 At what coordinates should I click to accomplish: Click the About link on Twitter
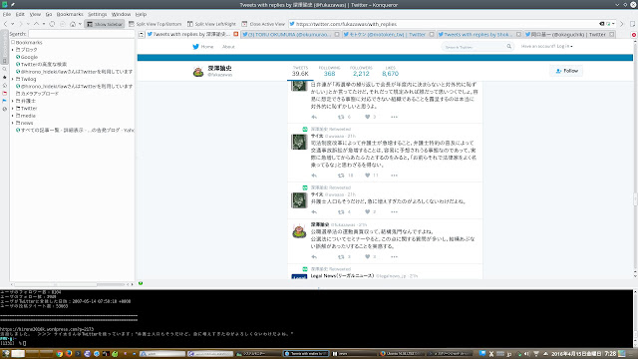(228, 47)
